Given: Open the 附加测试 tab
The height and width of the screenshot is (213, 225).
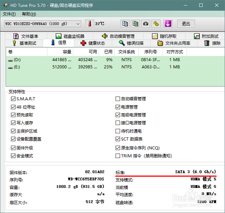Looking at the screenshot, I should (206, 36).
